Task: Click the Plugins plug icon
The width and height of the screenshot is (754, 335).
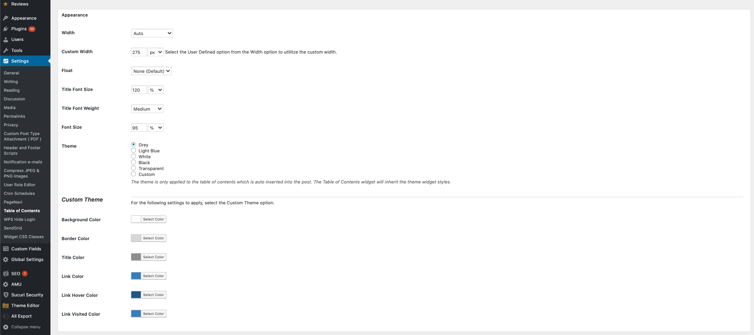Action: [x=6, y=29]
